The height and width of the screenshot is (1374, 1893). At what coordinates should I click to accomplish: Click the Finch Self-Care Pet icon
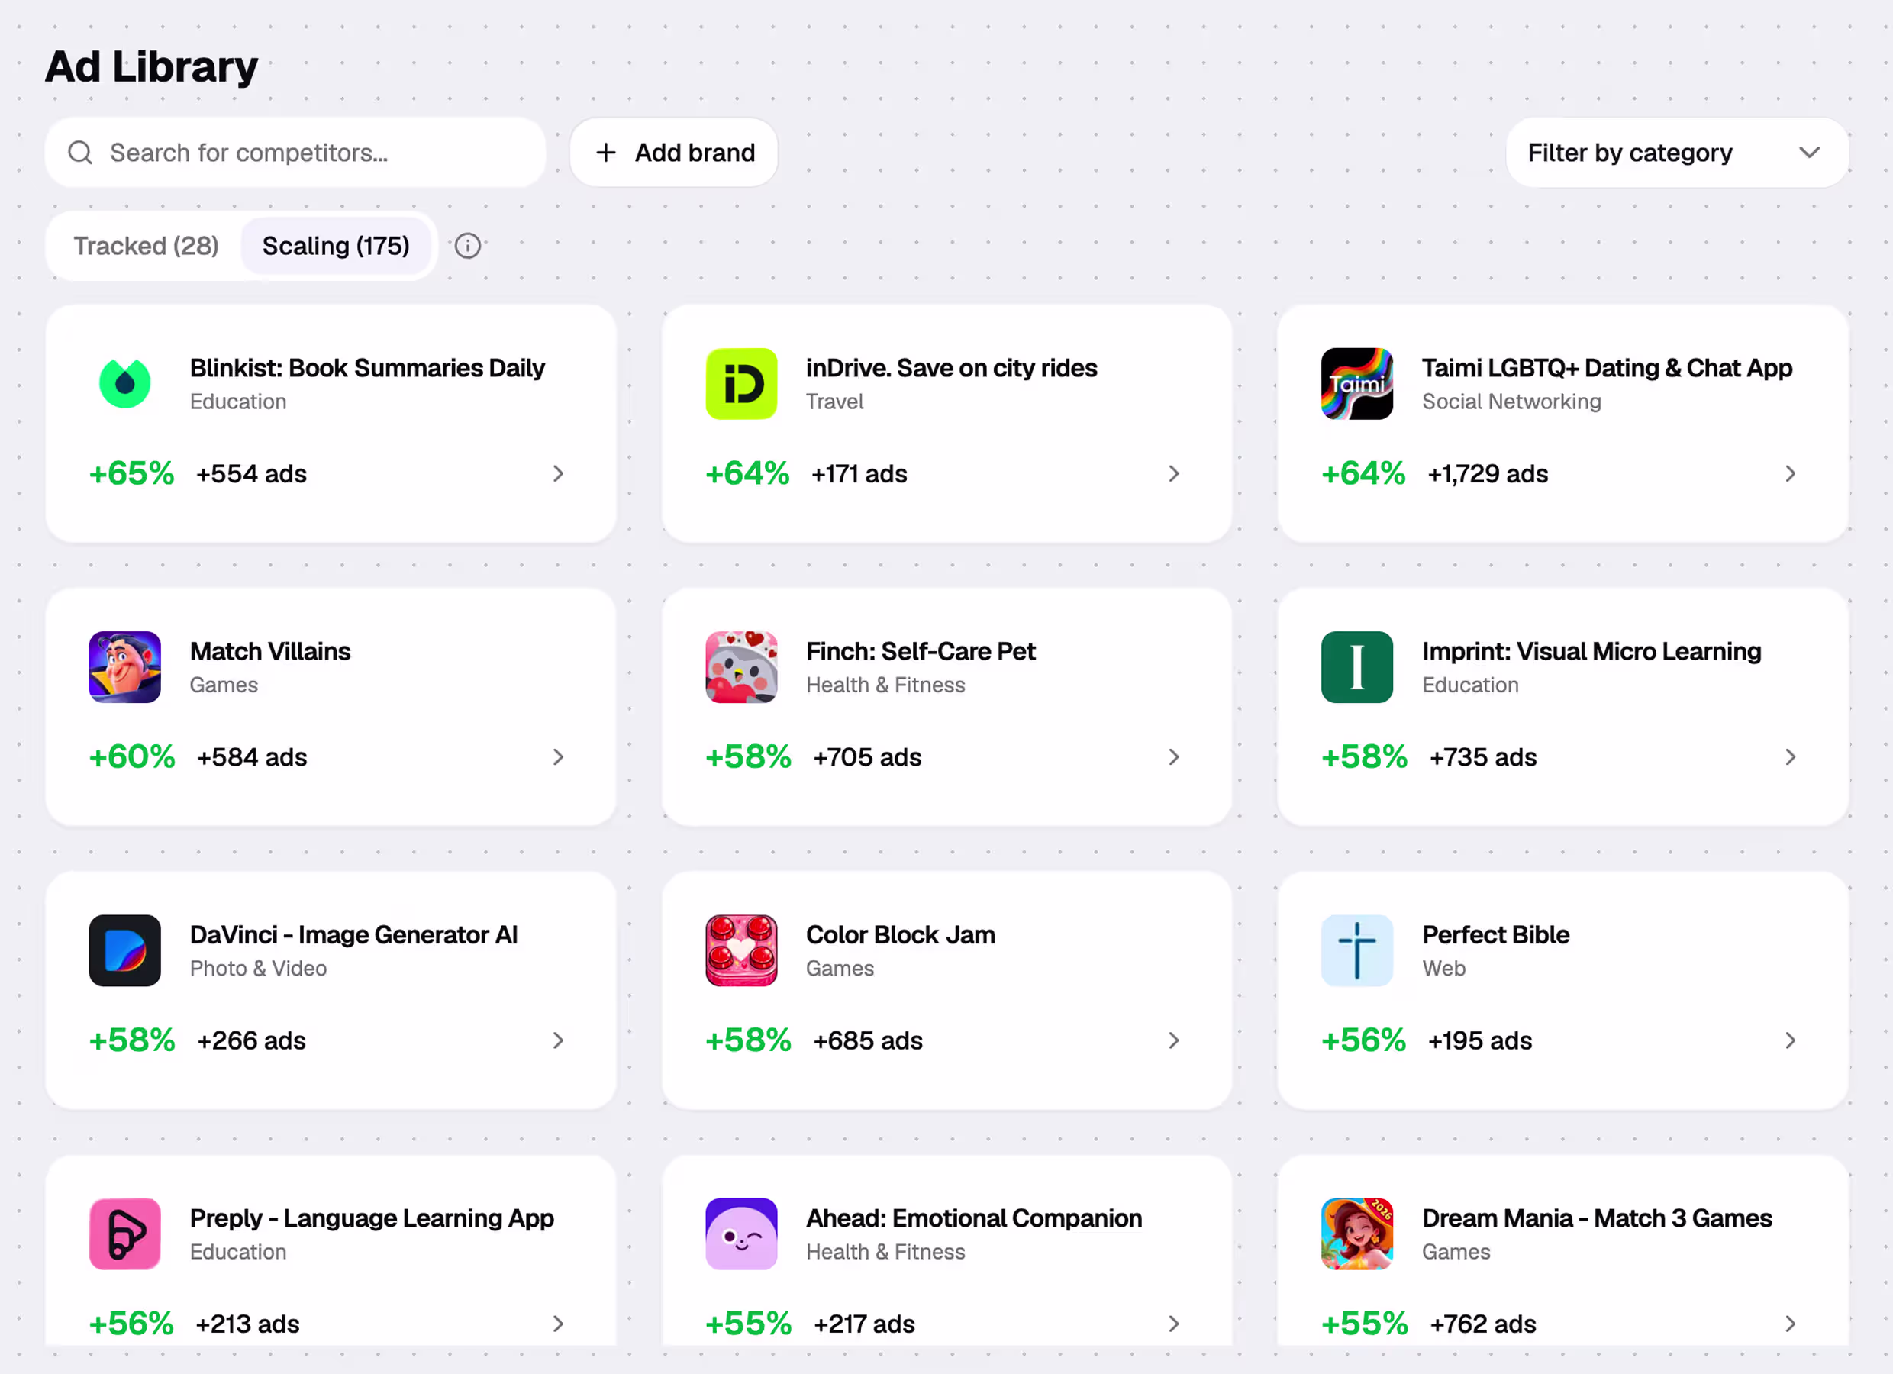[741, 667]
